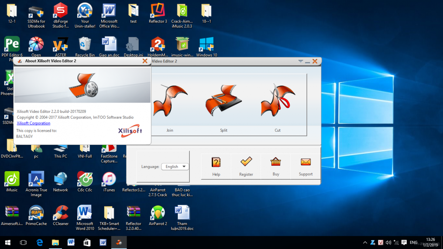Select the Windows 10 desktop icon
Viewport: 443px width, 249px height.
coord(207,46)
